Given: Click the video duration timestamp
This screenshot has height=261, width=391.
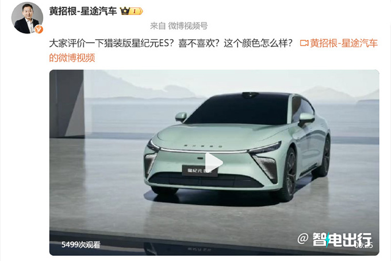Looking at the screenshot, I should point(365,245).
